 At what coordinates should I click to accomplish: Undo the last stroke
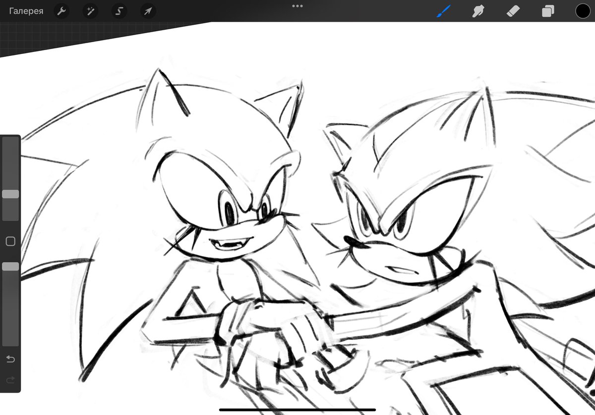click(10, 359)
